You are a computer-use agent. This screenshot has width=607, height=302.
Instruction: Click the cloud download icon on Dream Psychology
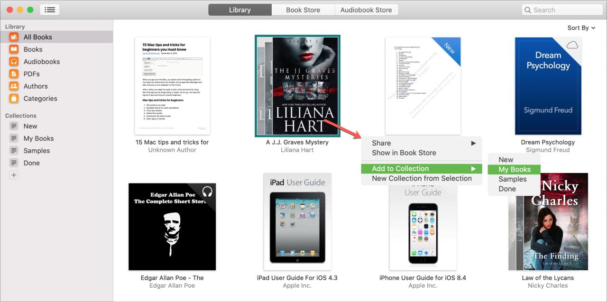(x=572, y=45)
